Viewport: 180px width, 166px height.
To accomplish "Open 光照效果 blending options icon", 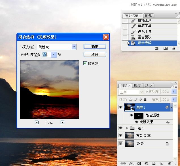I will (x=168, y=122).
